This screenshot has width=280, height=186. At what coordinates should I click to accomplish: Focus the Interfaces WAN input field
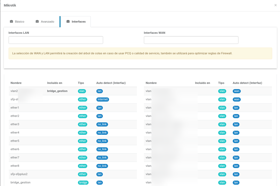191,40
